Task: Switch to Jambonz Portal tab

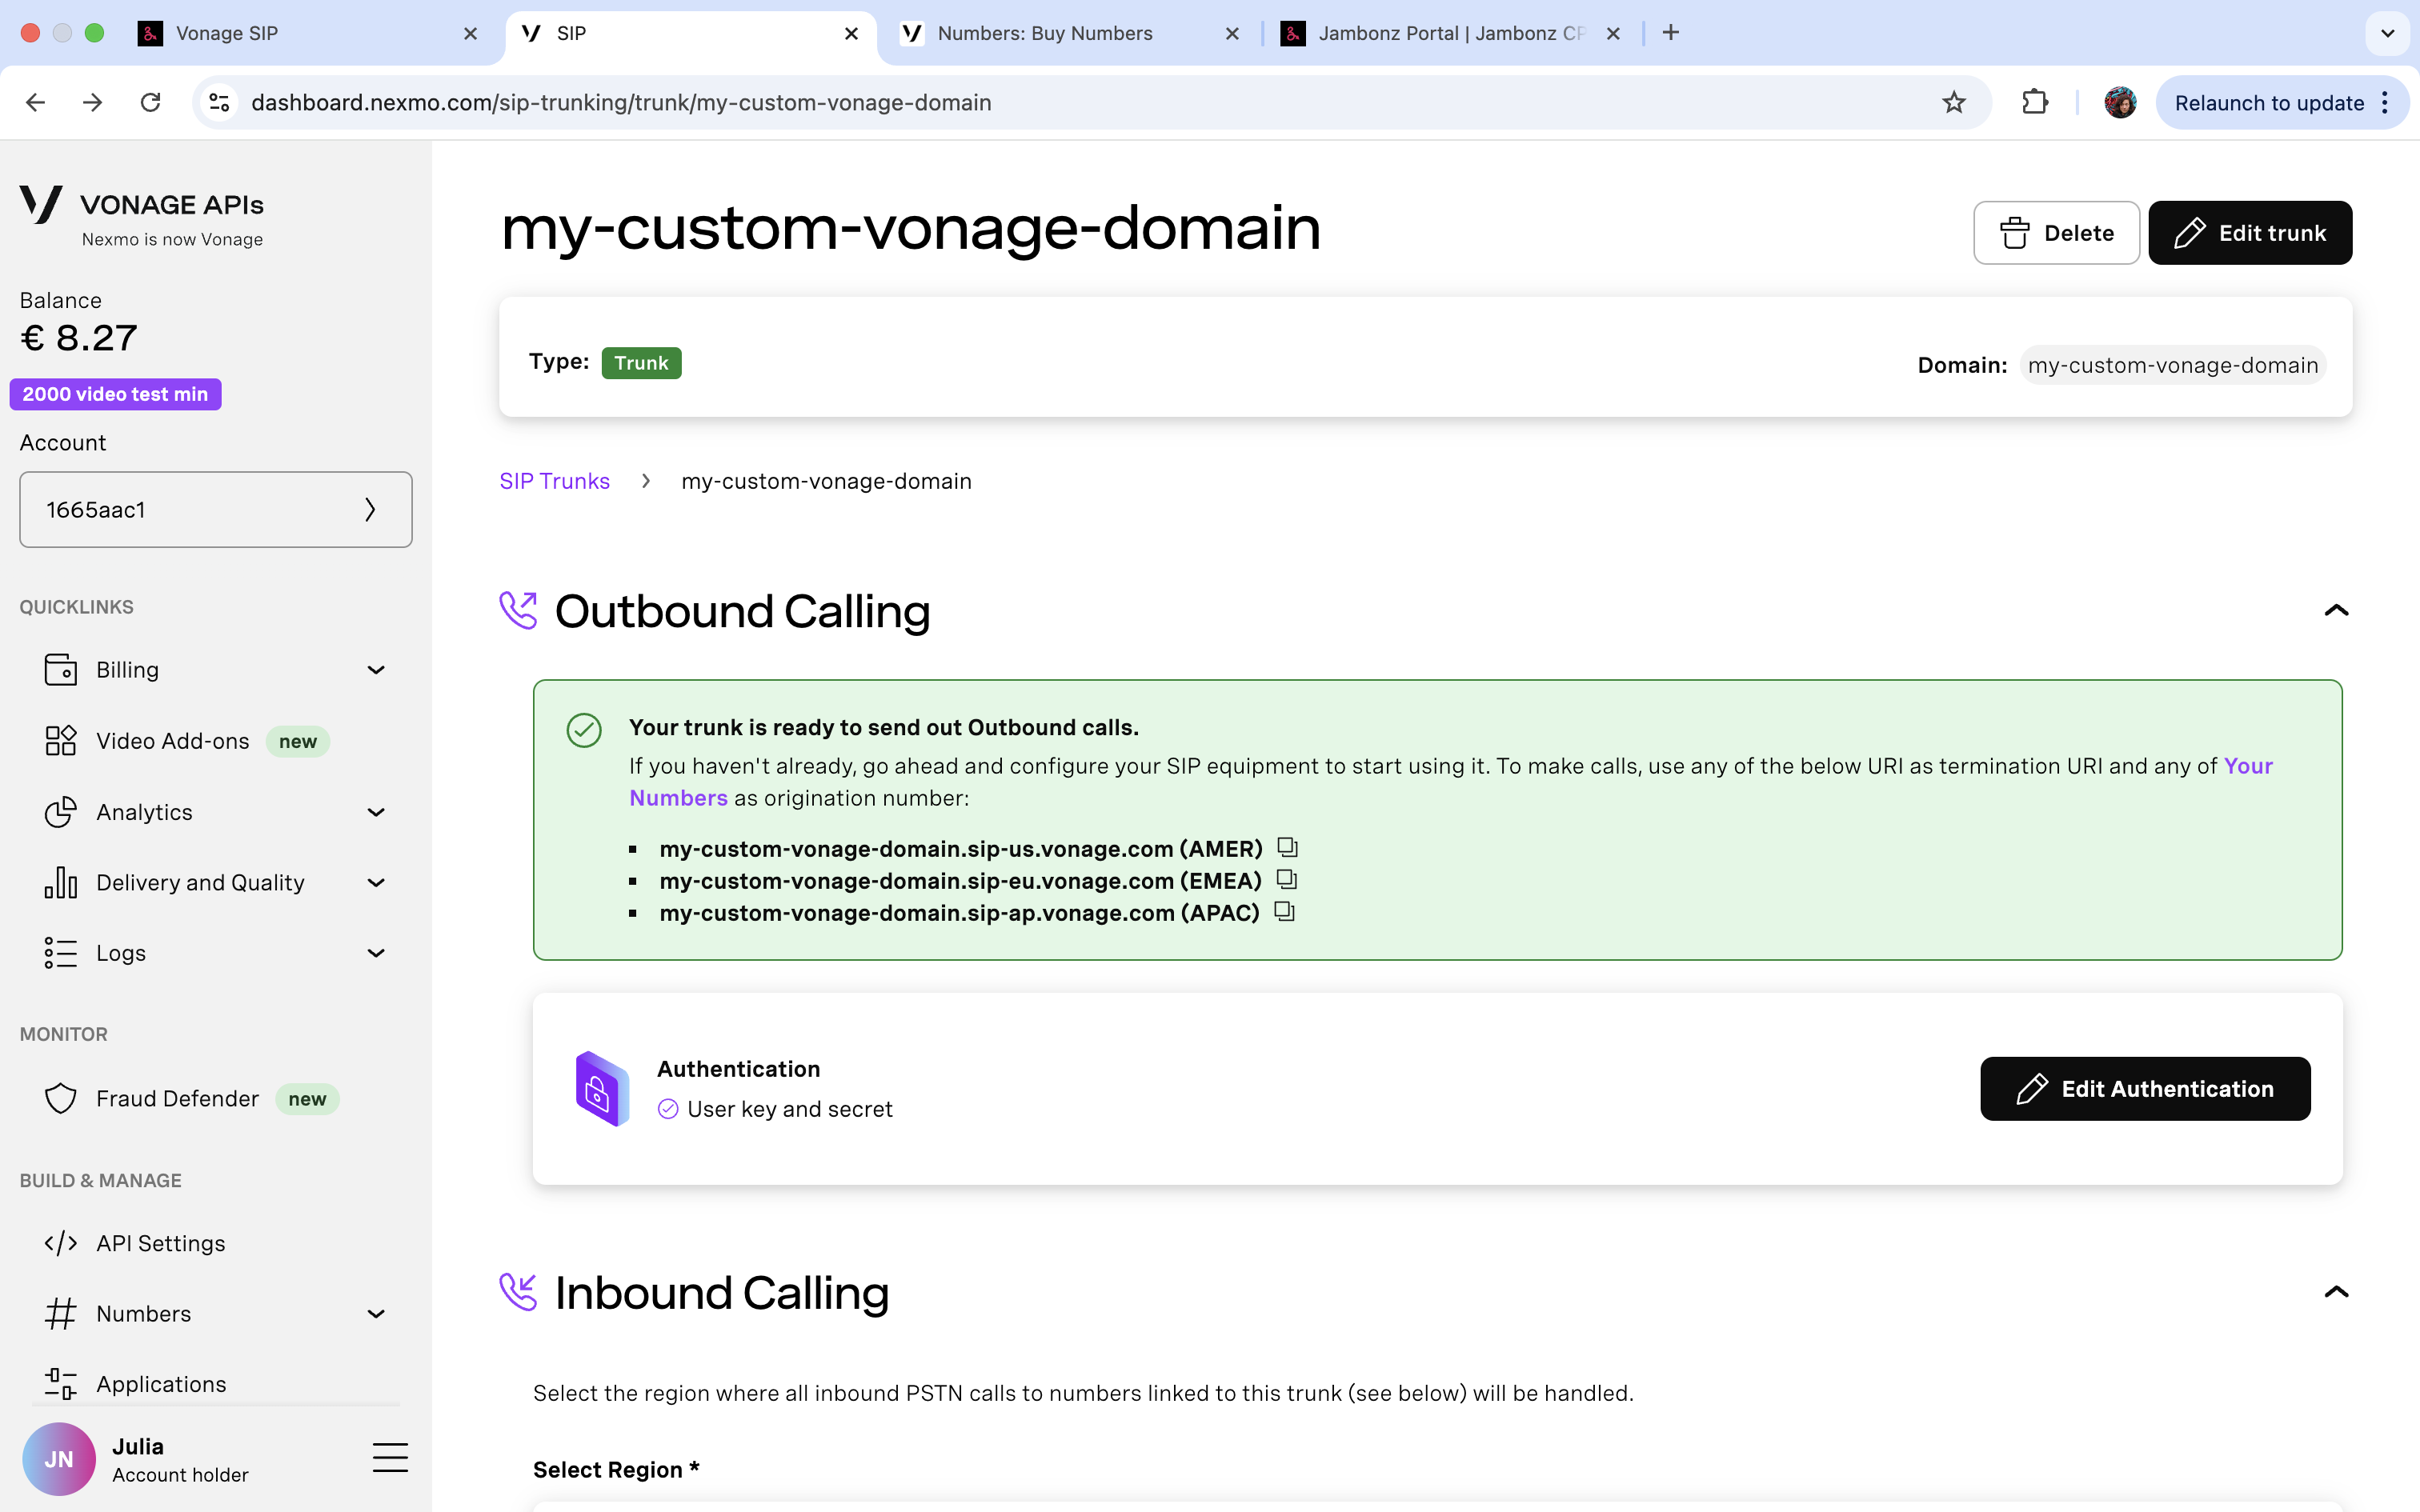Action: pyautogui.click(x=1440, y=33)
